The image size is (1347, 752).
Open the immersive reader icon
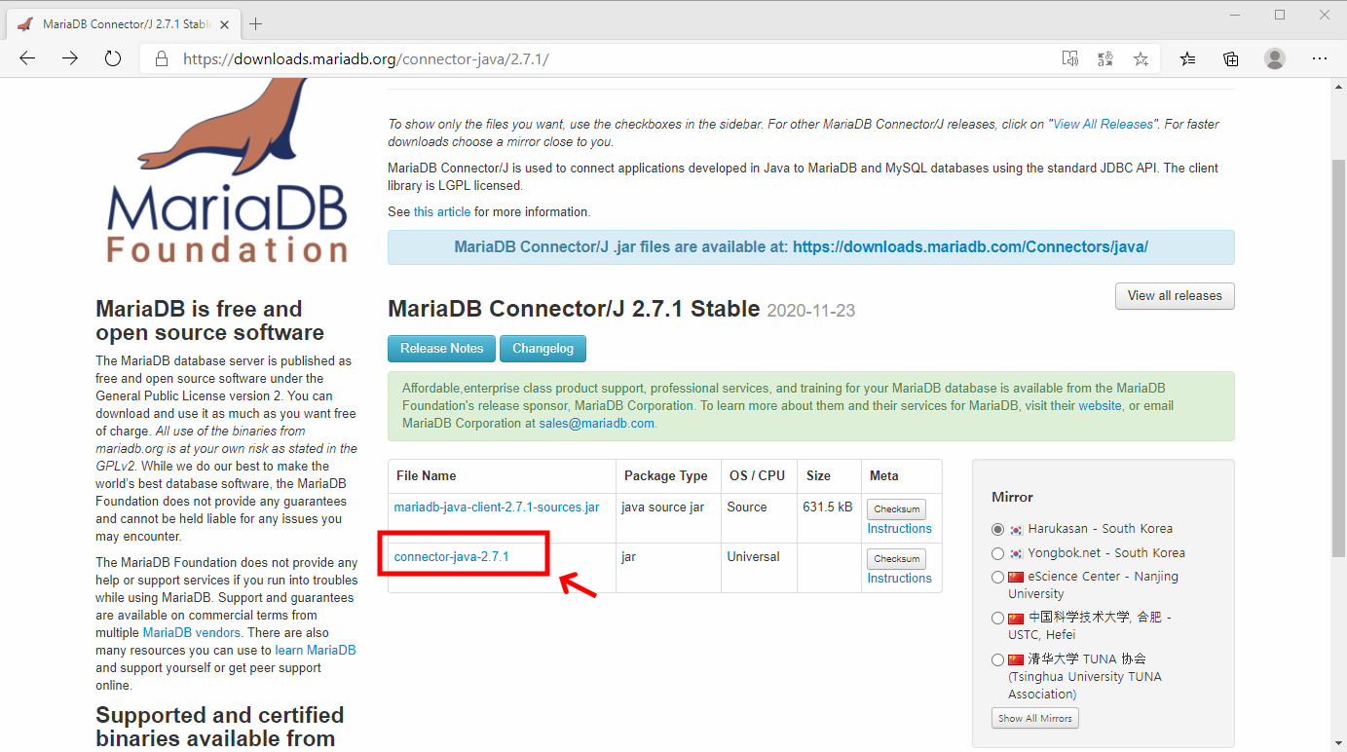(x=1070, y=58)
